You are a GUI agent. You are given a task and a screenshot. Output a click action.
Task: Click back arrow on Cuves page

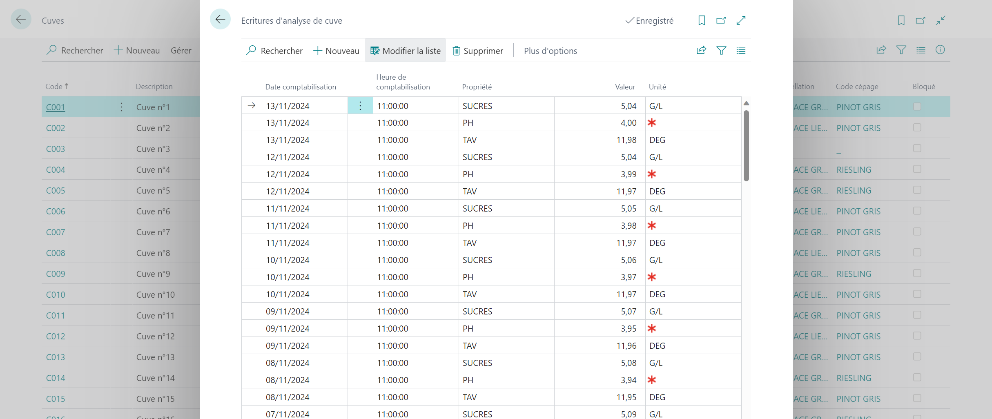point(21,19)
